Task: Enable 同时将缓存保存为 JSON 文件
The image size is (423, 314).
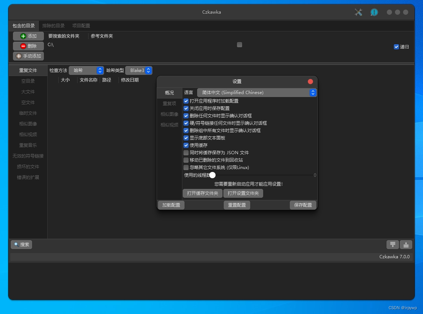Action: pos(186,153)
